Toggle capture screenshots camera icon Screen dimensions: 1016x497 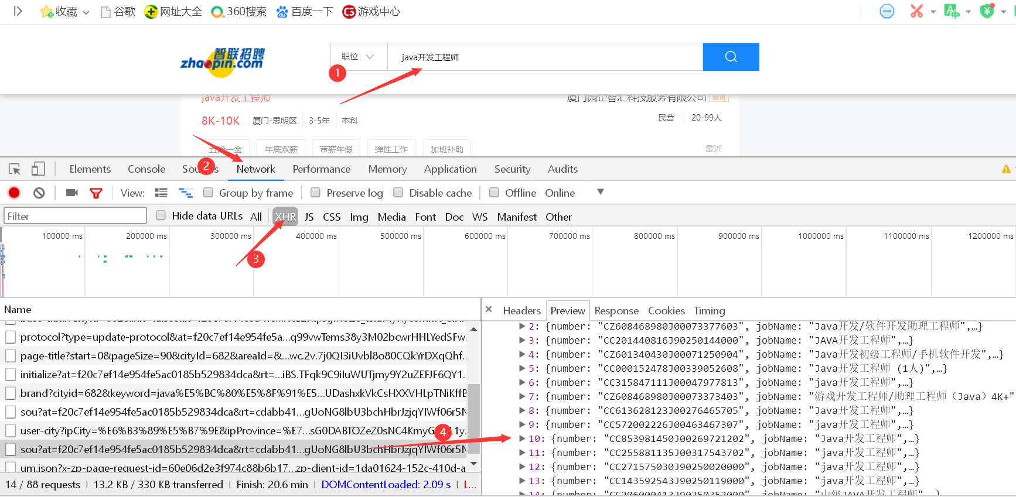tap(72, 193)
